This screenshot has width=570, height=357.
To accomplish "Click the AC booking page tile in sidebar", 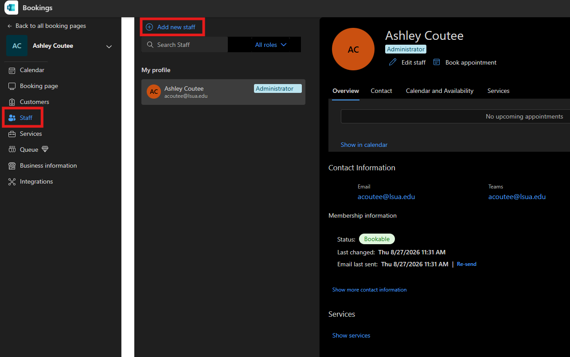I will pyautogui.click(x=17, y=46).
